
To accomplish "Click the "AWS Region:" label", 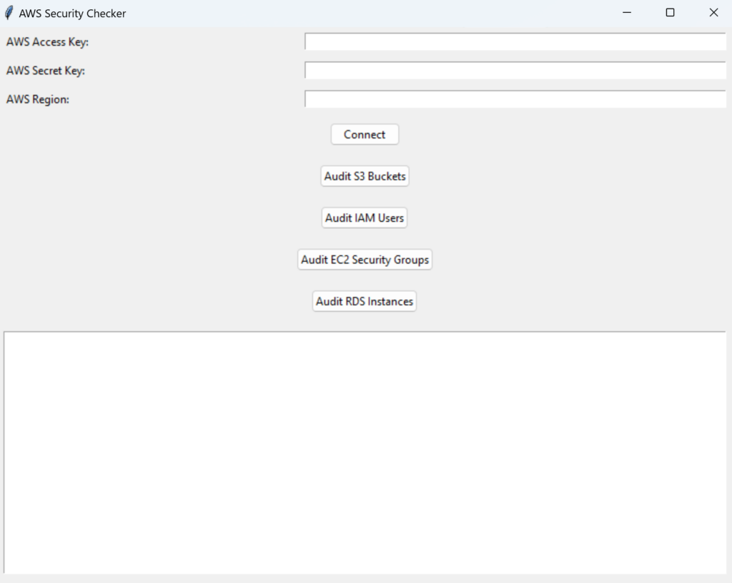I will click(x=37, y=99).
